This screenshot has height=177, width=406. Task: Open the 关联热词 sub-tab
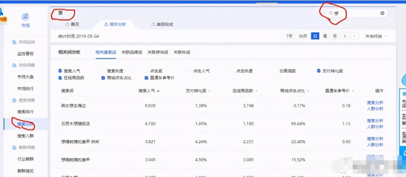[182, 52]
